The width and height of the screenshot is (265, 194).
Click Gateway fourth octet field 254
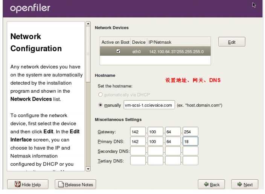(x=190, y=131)
